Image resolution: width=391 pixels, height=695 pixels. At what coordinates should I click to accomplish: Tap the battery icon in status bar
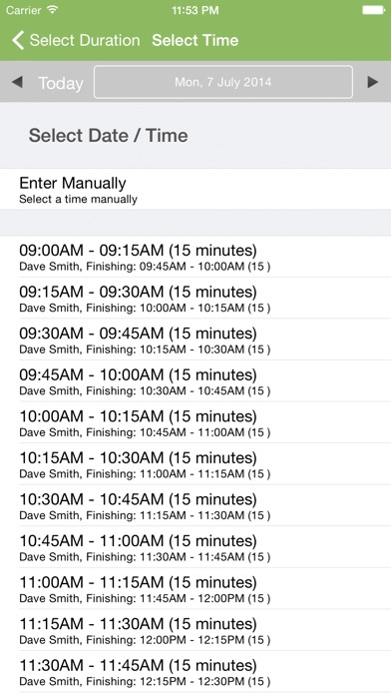[x=373, y=10]
